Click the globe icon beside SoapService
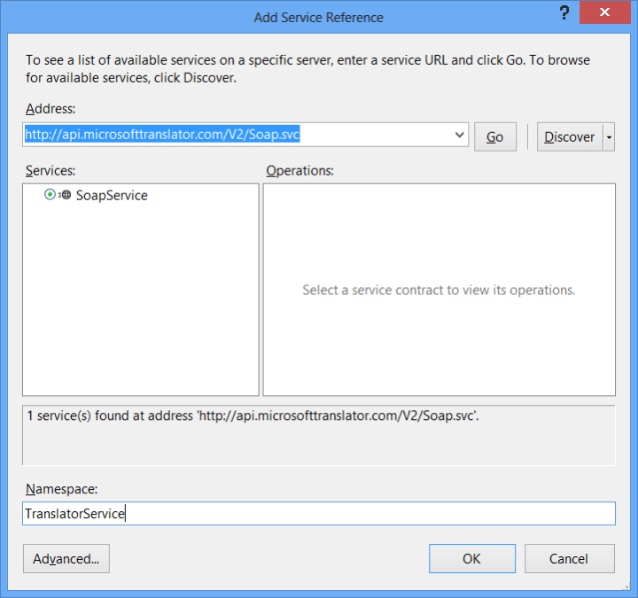The height and width of the screenshot is (598, 638). tap(66, 196)
